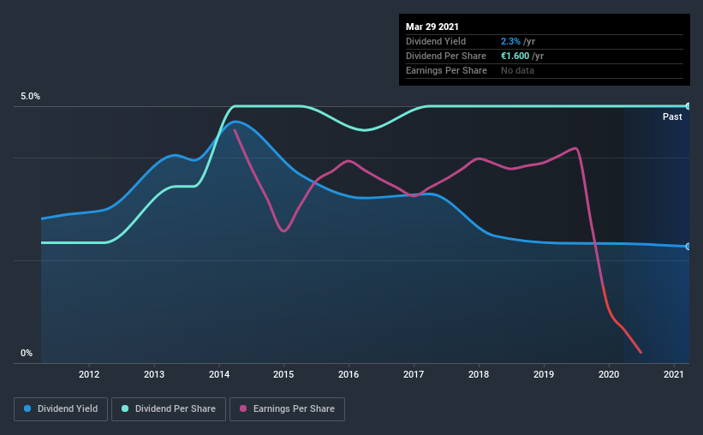This screenshot has height=435, width=703.
Task: Click the blue Dividend Yield legend dot
Action: point(27,408)
